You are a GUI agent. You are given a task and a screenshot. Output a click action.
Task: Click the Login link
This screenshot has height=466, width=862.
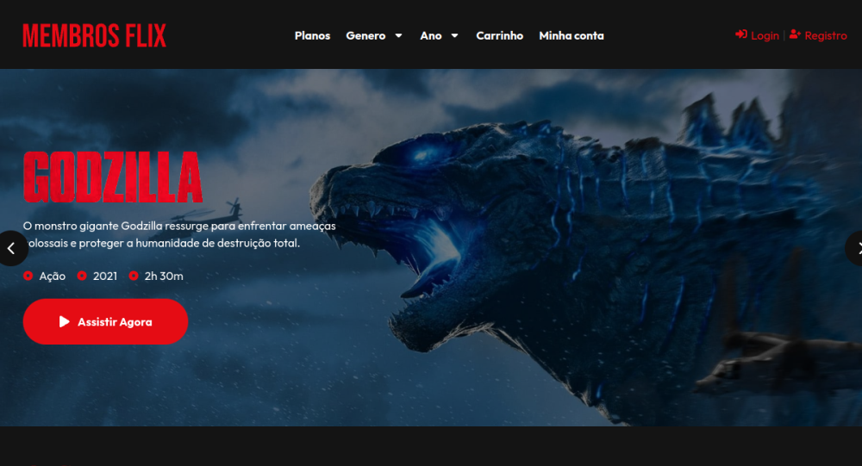point(765,35)
